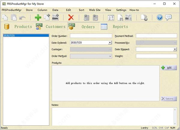Viewport: 180px width, 130px height.
Task: Open the Settings menu
Action: point(121,10)
